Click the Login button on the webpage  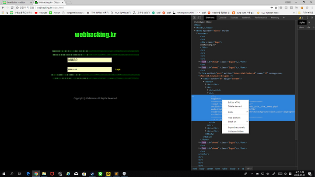118,69
